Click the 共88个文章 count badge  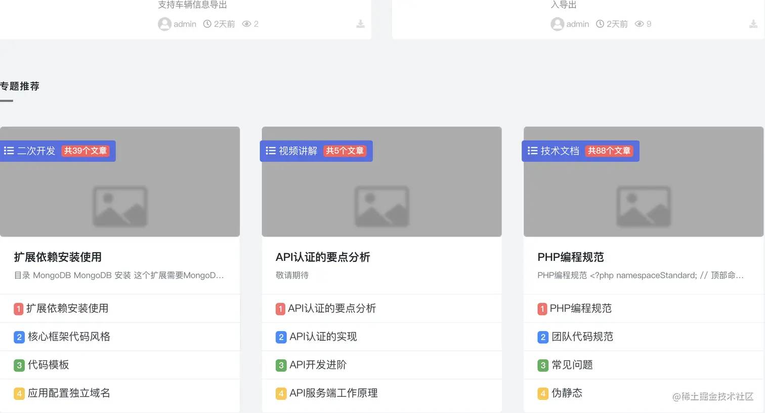(610, 150)
